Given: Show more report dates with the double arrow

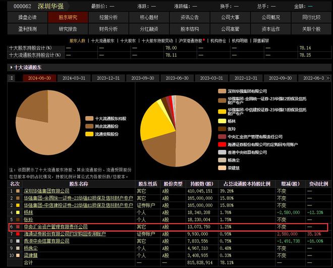Looking at the screenshot, I should click(328, 78).
